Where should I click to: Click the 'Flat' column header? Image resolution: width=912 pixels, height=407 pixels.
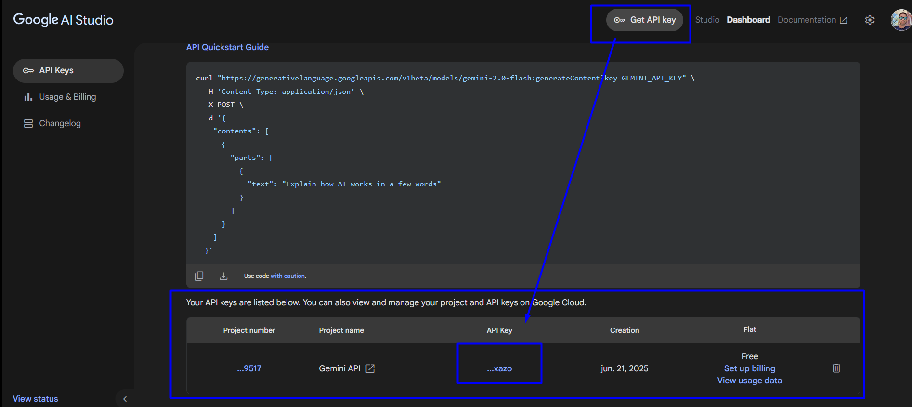(x=750, y=329)
